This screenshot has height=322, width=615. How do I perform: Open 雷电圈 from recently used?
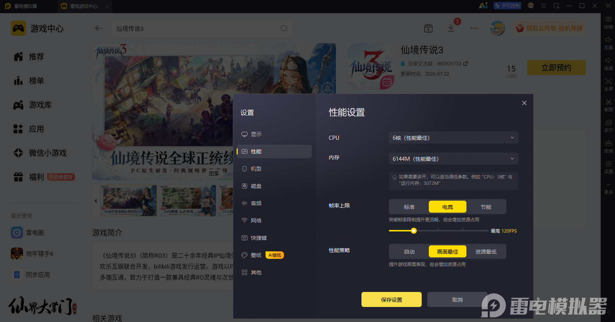point(27,233)
